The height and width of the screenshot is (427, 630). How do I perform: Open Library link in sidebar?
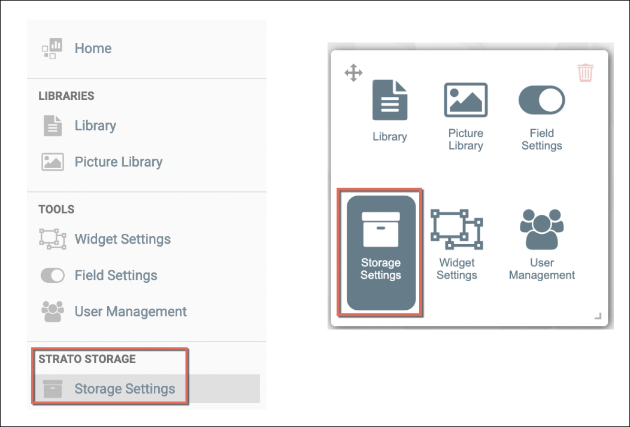tap(95, 126)
